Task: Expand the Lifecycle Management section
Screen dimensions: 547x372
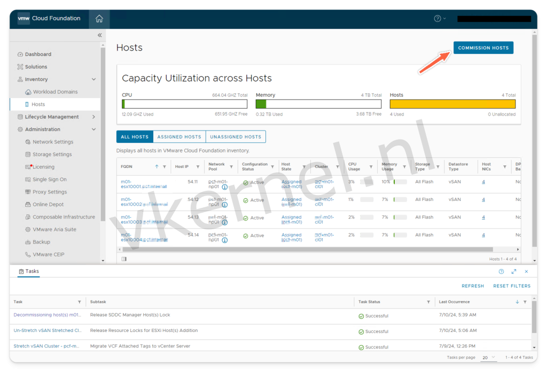Action: pyautogui.click(x=94, y=117)
